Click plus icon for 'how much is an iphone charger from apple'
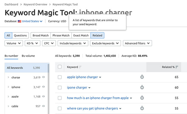The width and height of the screenshot is (187, 114). click(142, 98)
